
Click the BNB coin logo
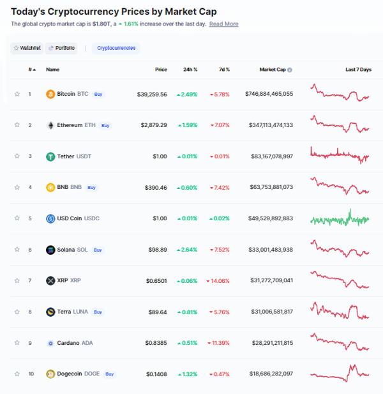click(x=50, y=188)
